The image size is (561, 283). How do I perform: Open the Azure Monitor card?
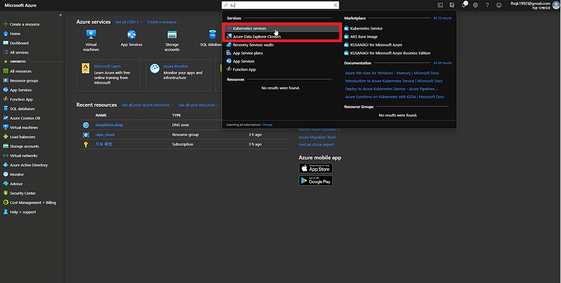coord(178,76)
